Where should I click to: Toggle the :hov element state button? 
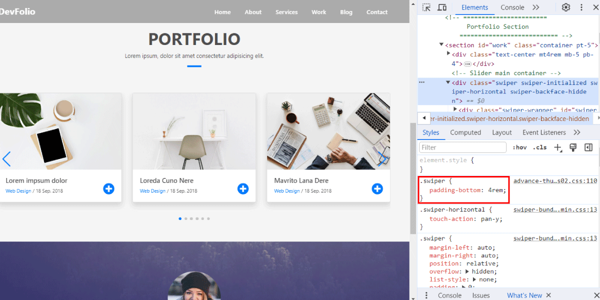point(520,147)
